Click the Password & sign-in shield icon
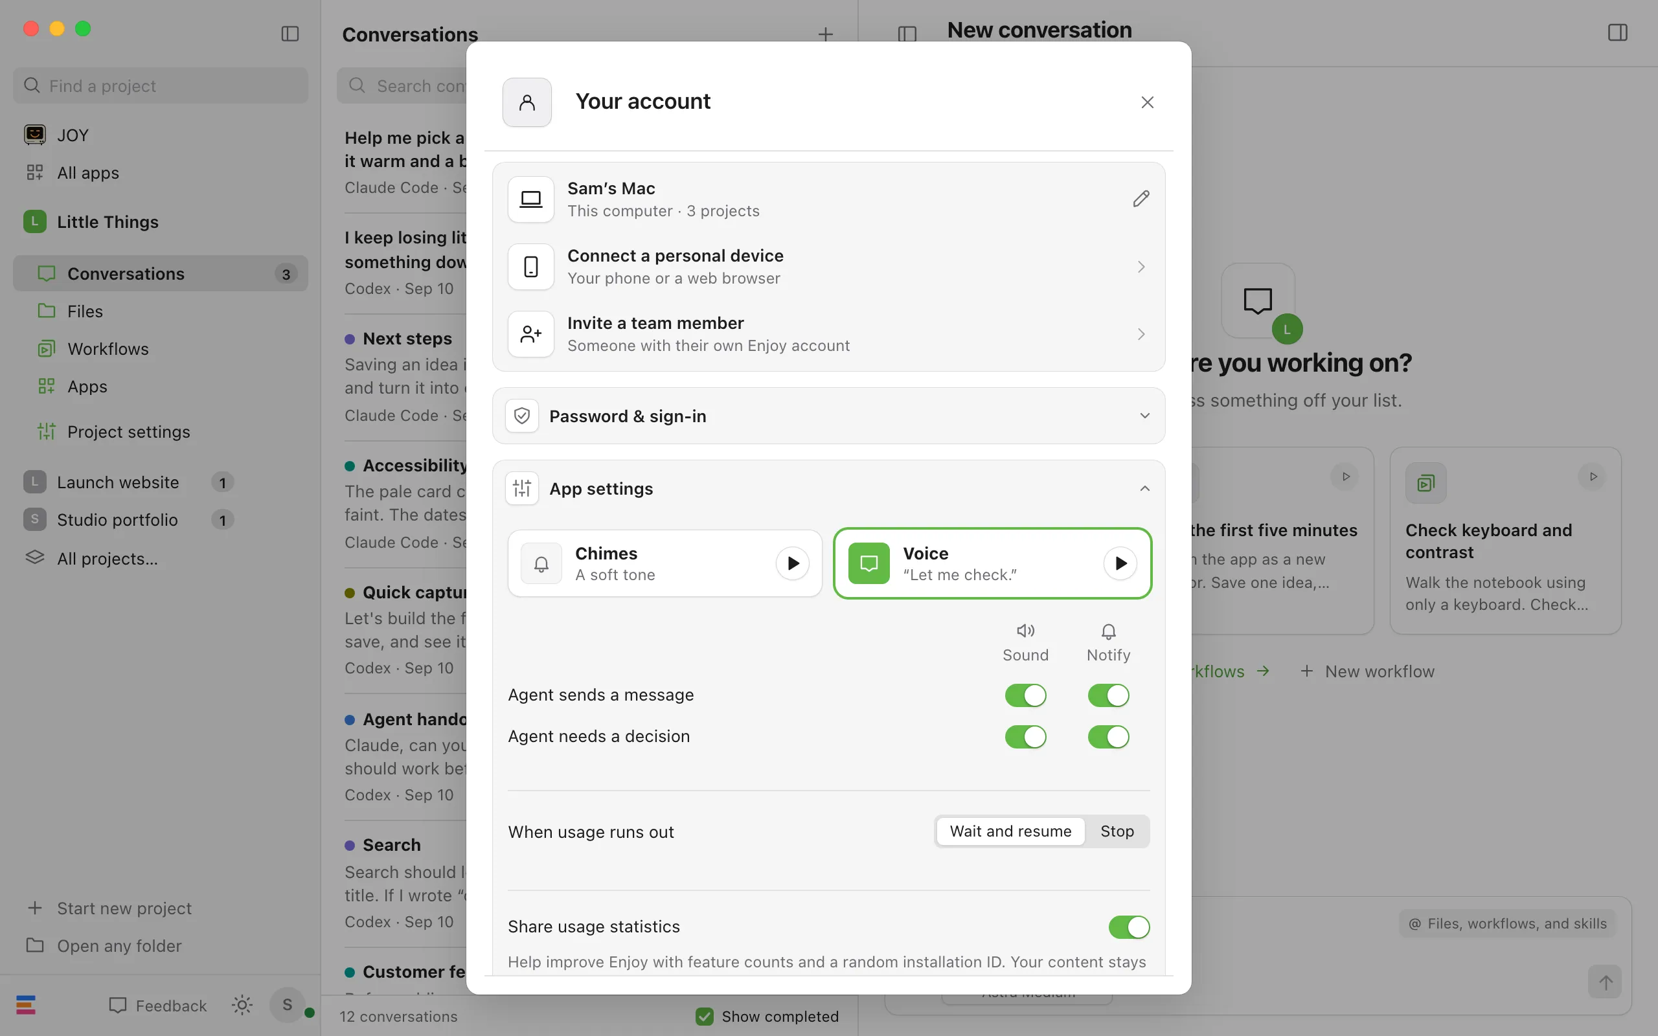Screen dimensions: 1658x1036 (522, 416)
